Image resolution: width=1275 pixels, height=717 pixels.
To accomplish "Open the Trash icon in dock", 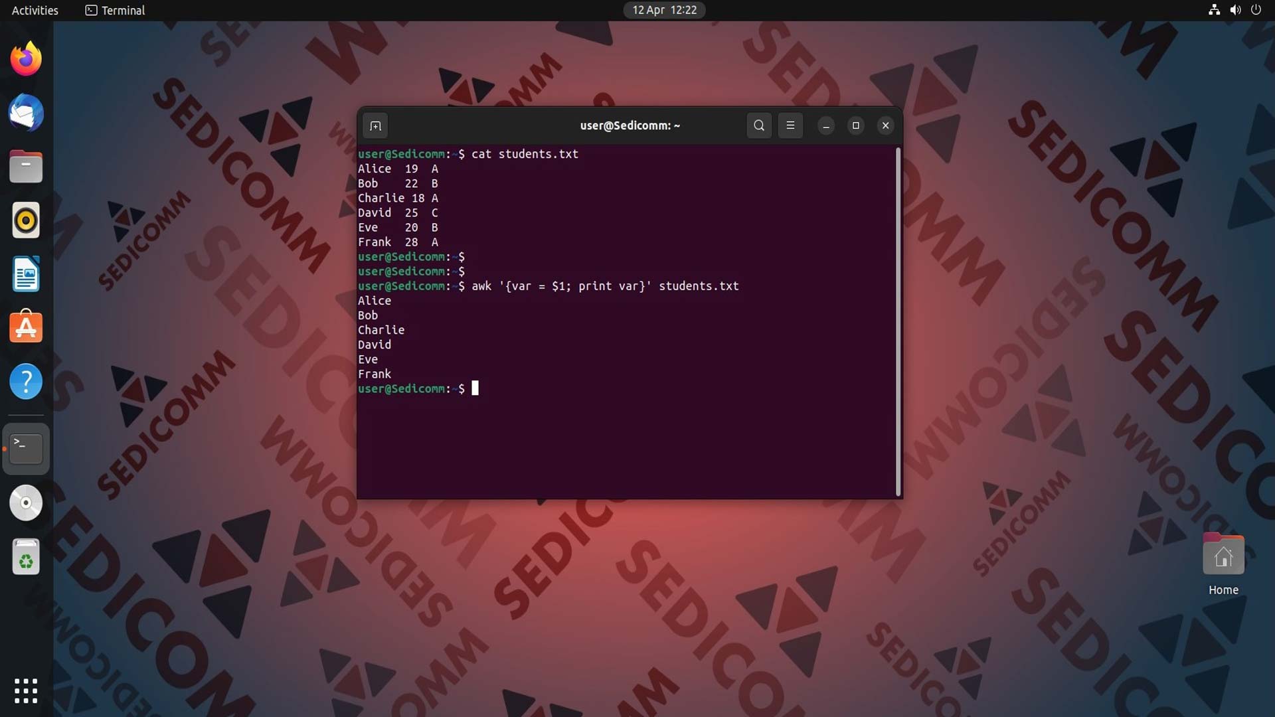I will [x=26, y=556].
